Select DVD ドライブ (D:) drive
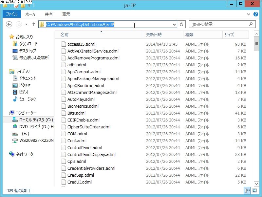 coord(36,127)
